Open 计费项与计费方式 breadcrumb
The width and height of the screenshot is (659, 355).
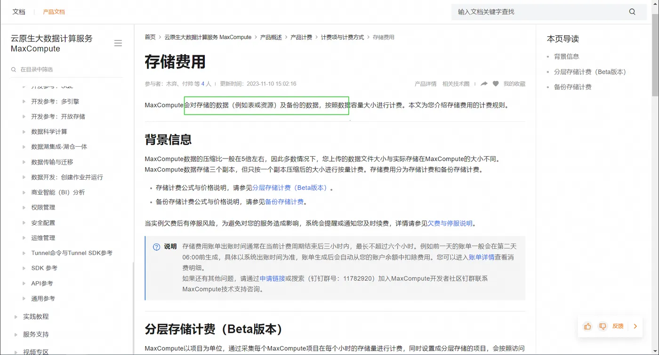point(342,37)
